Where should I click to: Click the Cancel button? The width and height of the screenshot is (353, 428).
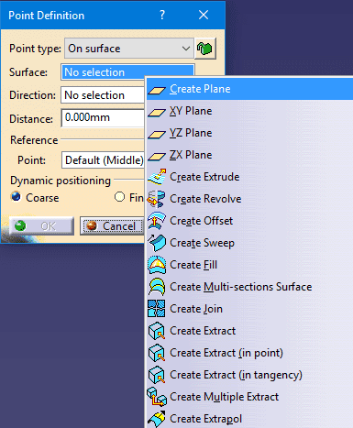[x=112, y=226]
